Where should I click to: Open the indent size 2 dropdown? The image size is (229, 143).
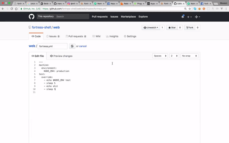(174, 56)
